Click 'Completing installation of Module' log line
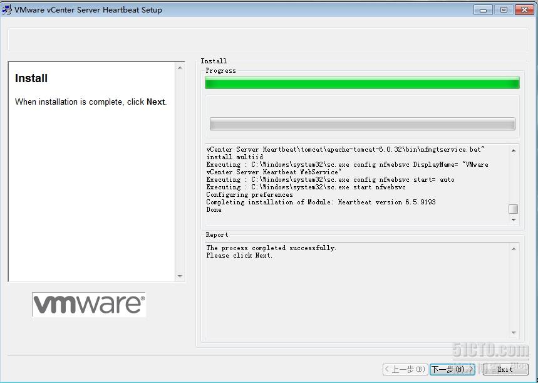The height and width of the screenshot is (383, 538). pyautogui.click(x=321, y=202)
